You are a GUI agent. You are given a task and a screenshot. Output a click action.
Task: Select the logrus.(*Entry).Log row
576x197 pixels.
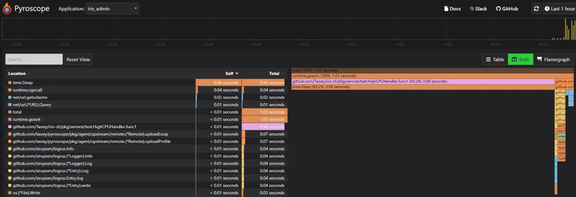pyautogui.click(x=146, y=171)
